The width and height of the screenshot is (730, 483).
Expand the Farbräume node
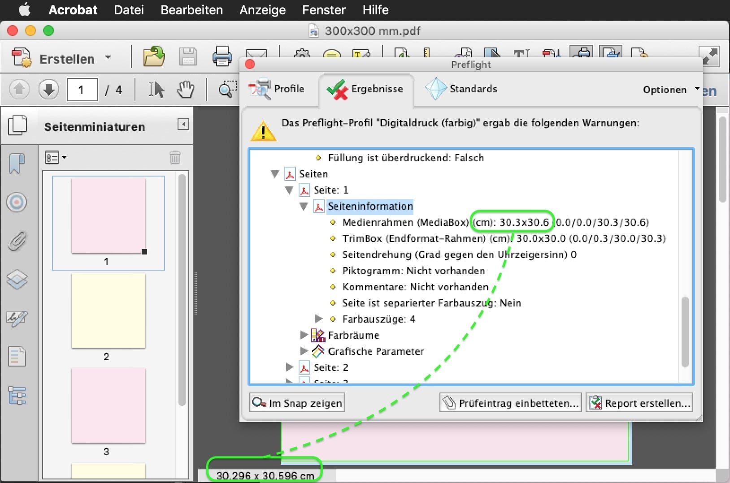[304, 335]
